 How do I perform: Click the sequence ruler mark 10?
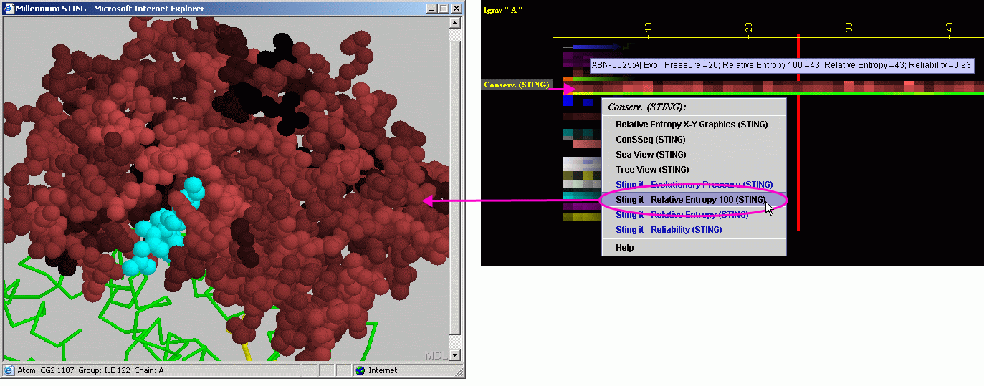tap(648, 26)
